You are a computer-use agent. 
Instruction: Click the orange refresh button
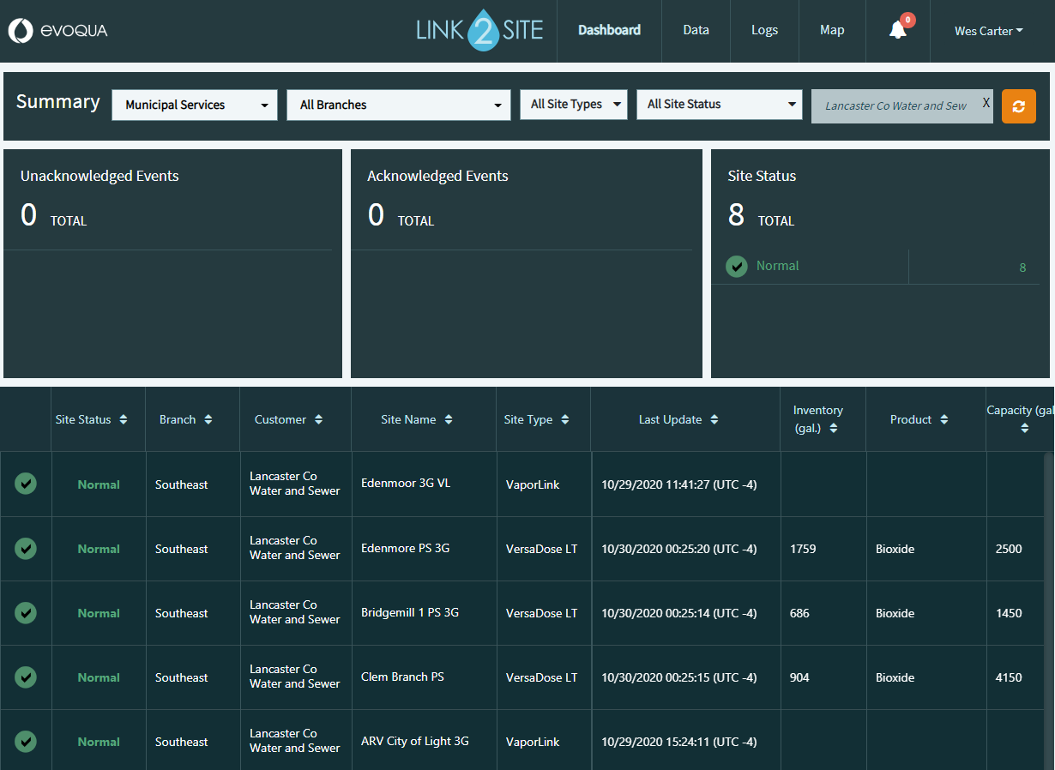click(1019, 106)
